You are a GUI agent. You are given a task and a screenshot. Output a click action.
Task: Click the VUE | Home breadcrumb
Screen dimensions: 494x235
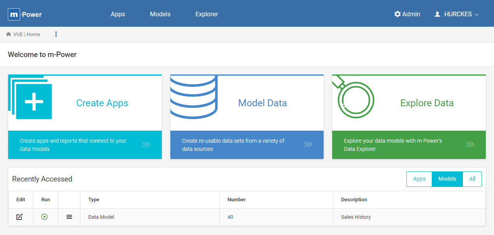tap(27, 34)
